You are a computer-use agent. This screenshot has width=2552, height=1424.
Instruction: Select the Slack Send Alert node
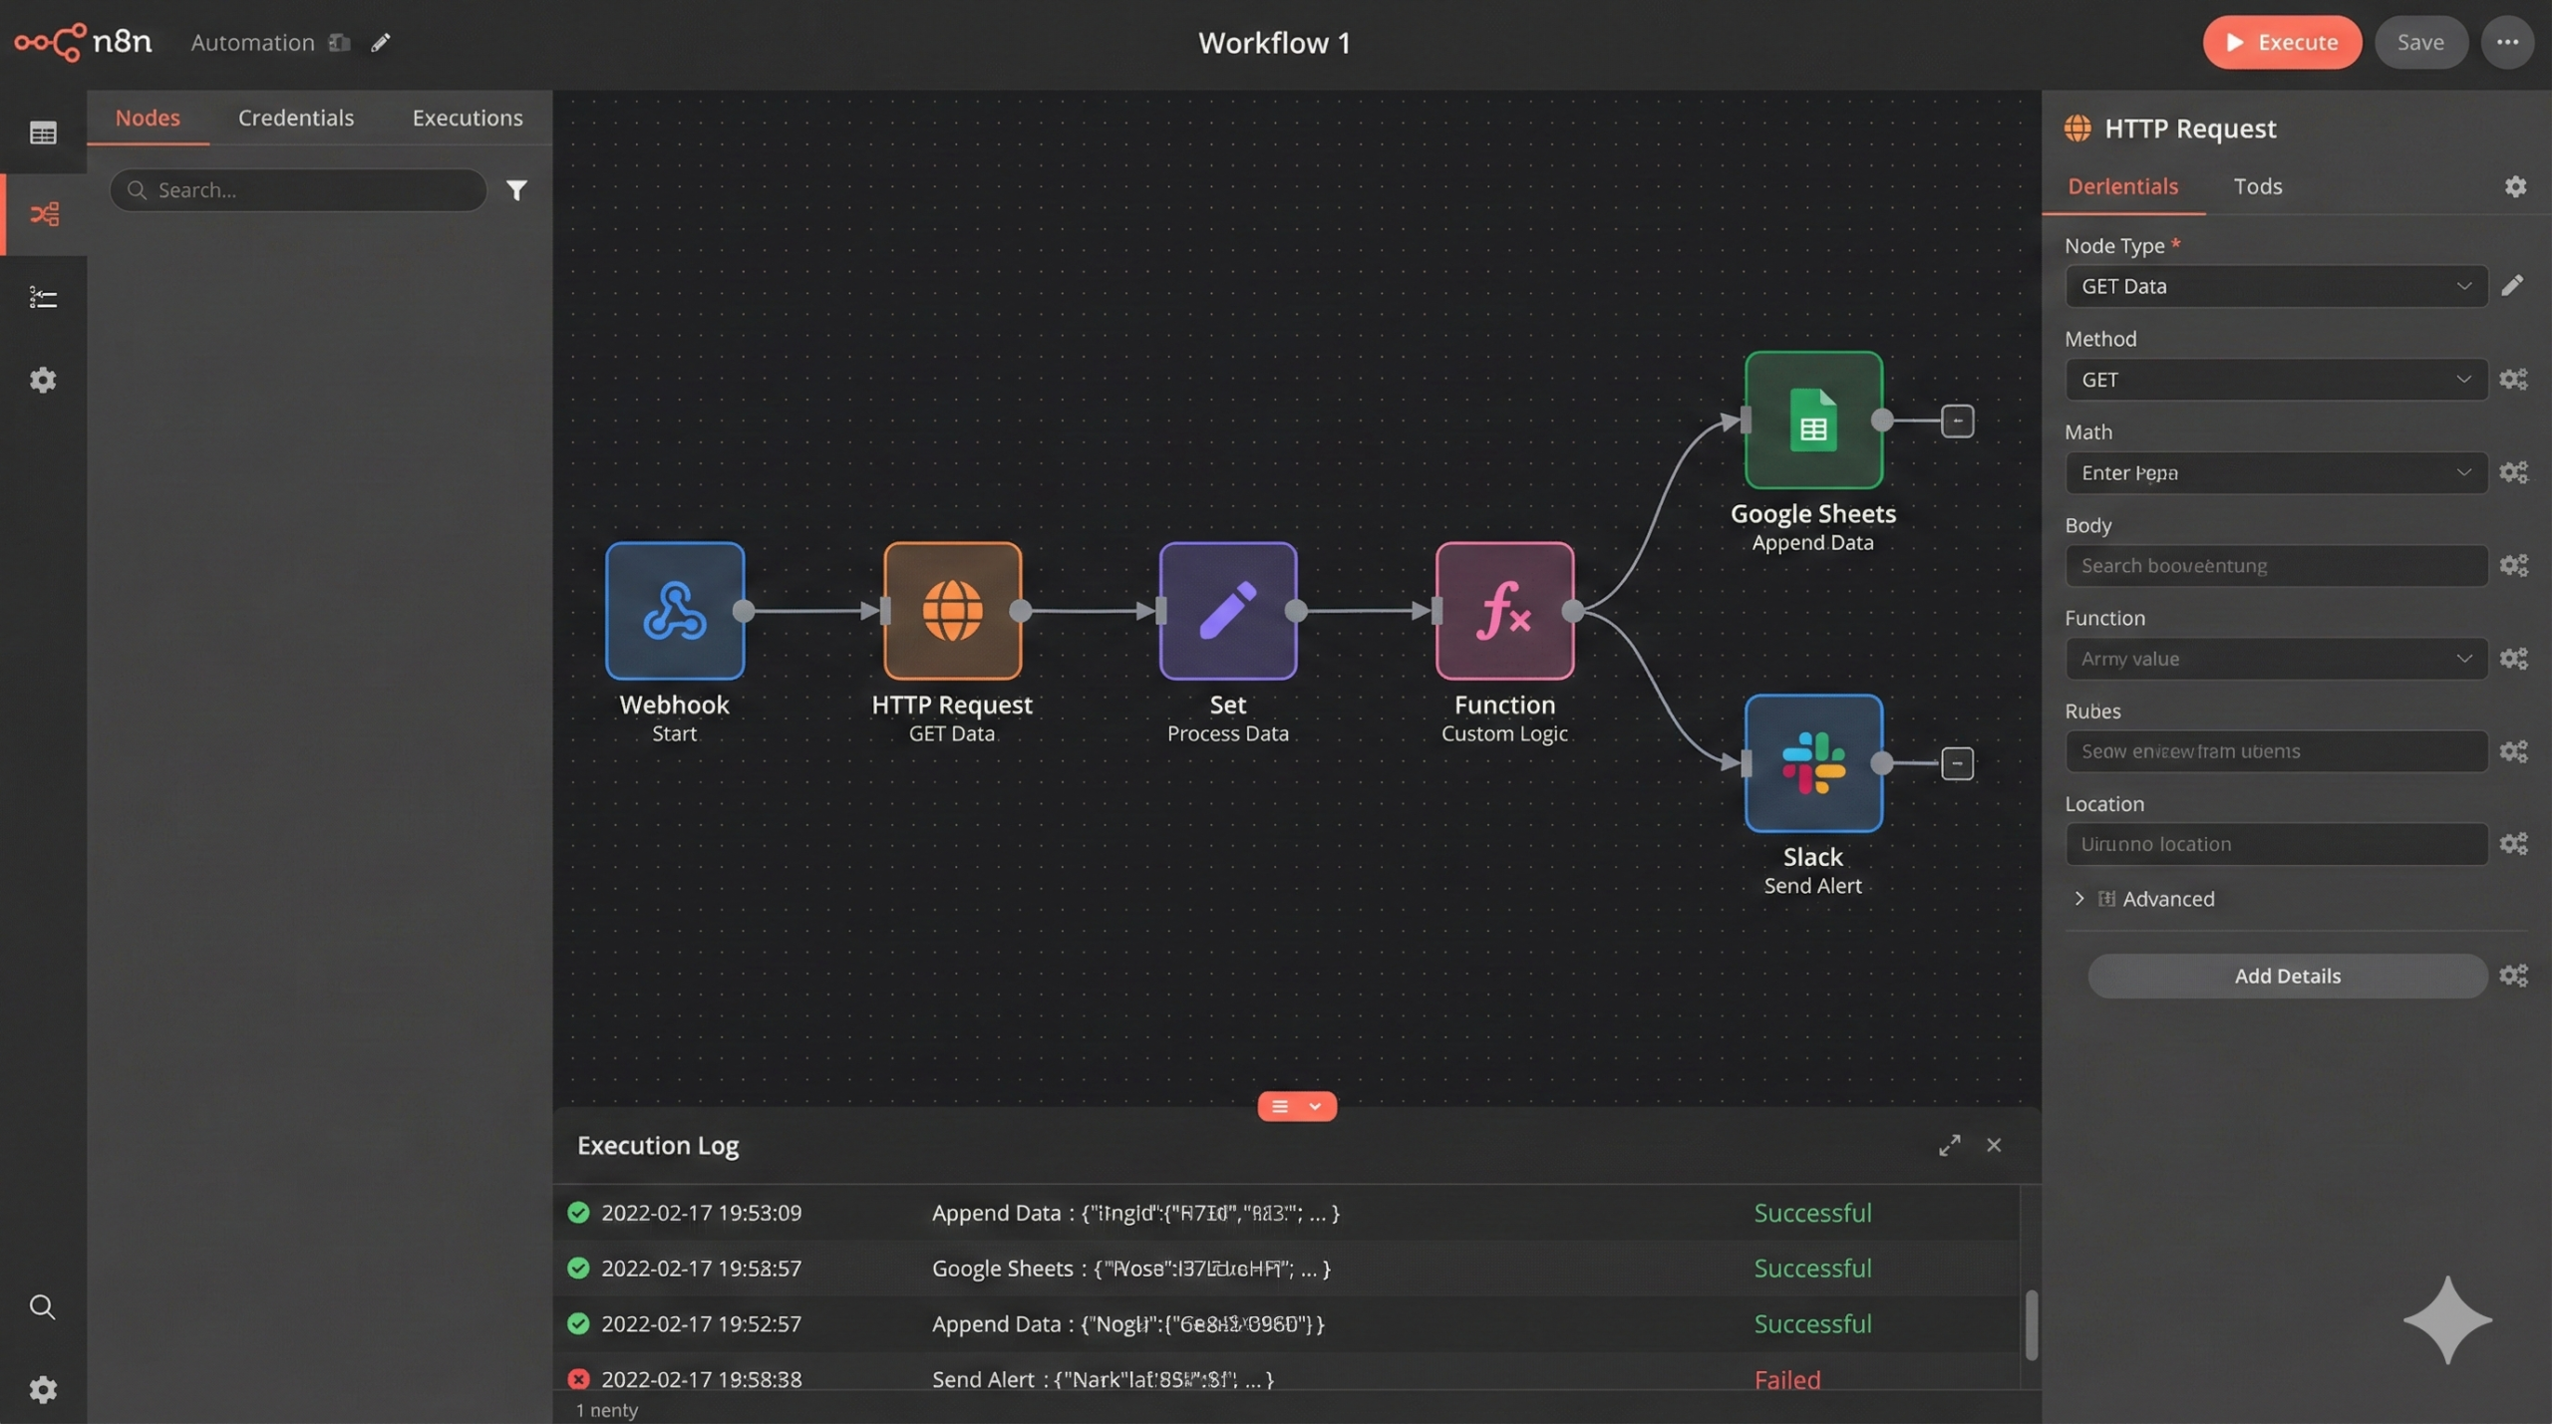point(1812,763)
